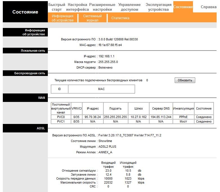Screen dimensions: 220x192
Task: Click DNS server value 194.85.113.244
Action: pyautogui.click(x=161, y=117)
